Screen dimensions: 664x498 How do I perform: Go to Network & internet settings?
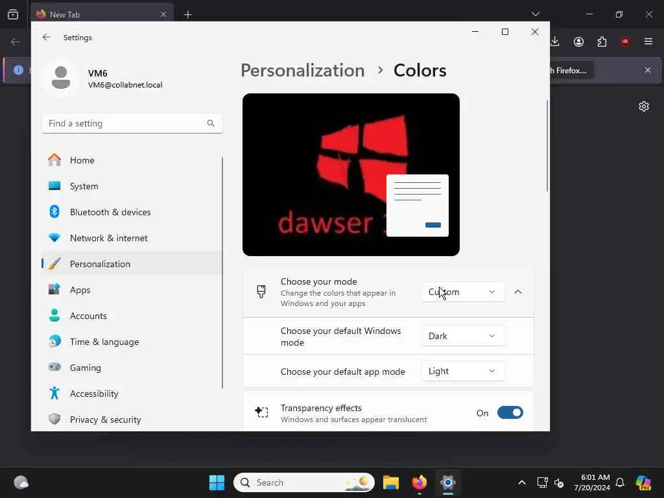click(x=132, y=238)
